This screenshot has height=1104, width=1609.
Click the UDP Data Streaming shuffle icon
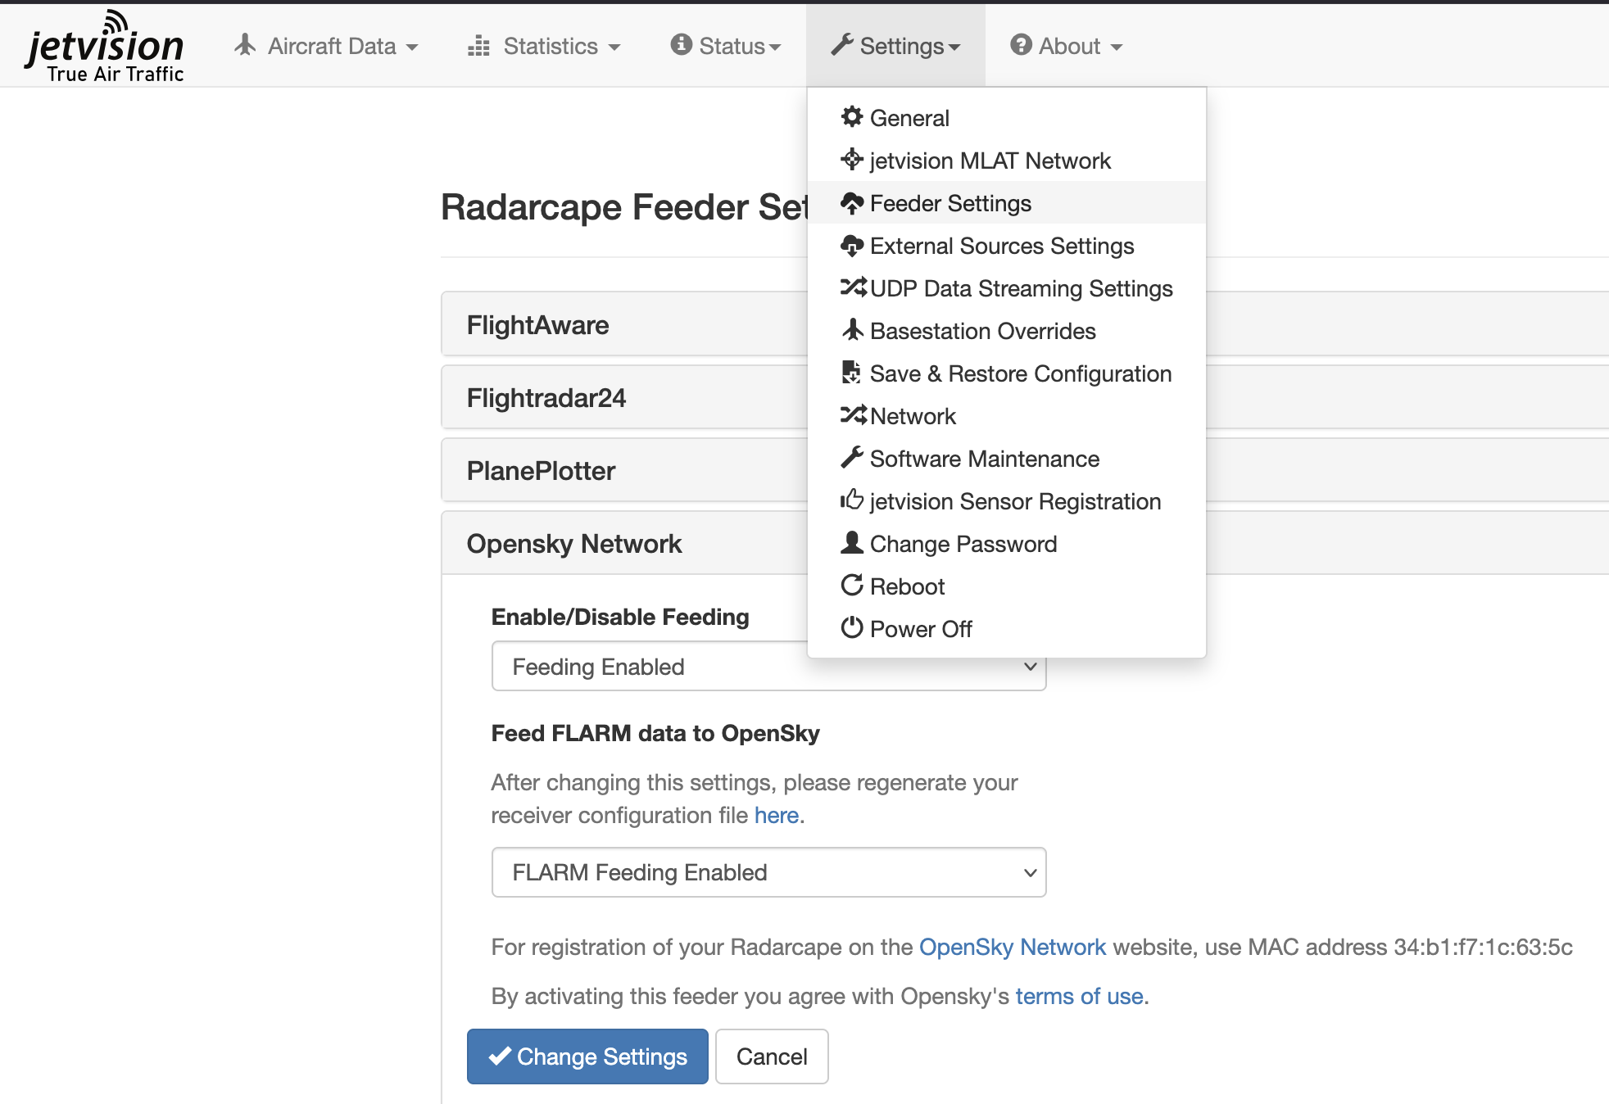[x=854, y=287]
